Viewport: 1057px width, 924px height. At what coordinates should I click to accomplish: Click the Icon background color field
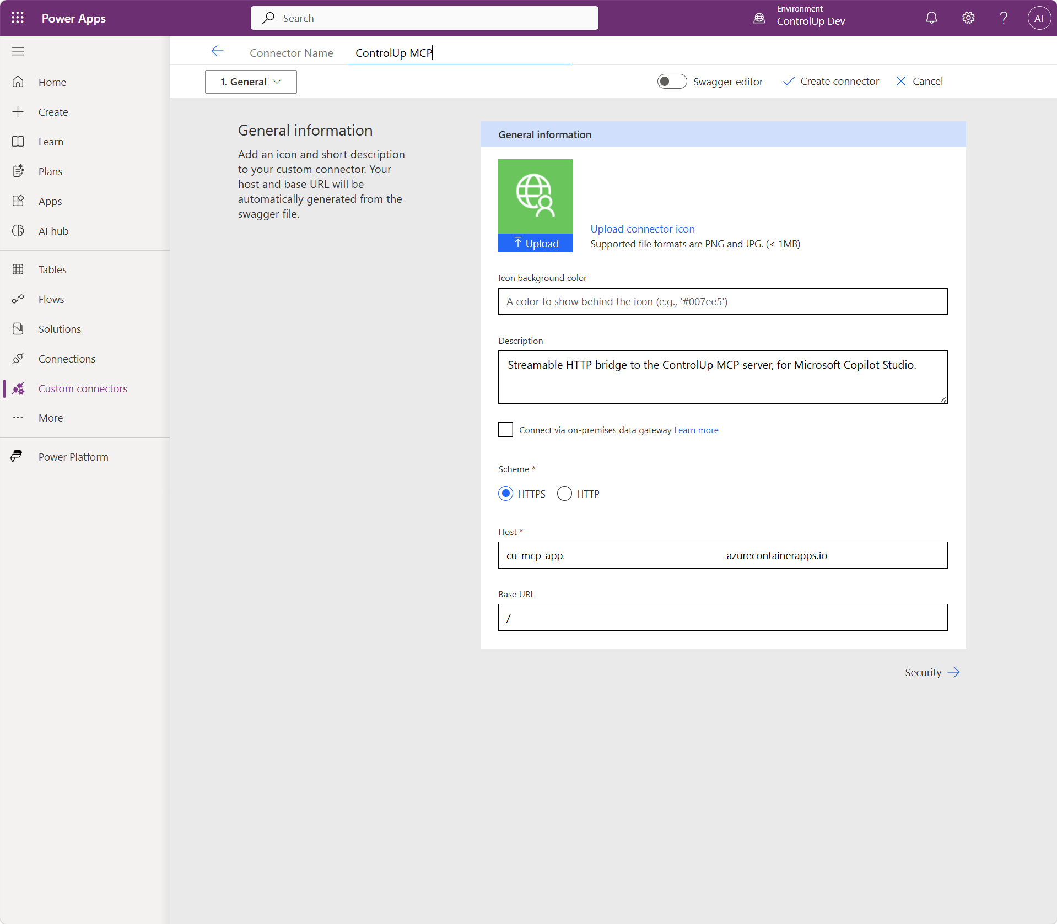[x=722, y=301]
